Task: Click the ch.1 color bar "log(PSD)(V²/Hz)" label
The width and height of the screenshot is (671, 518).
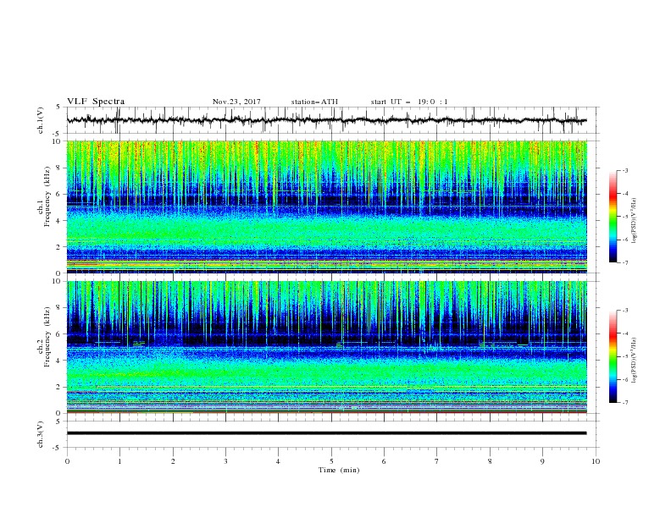Action: 634,220
